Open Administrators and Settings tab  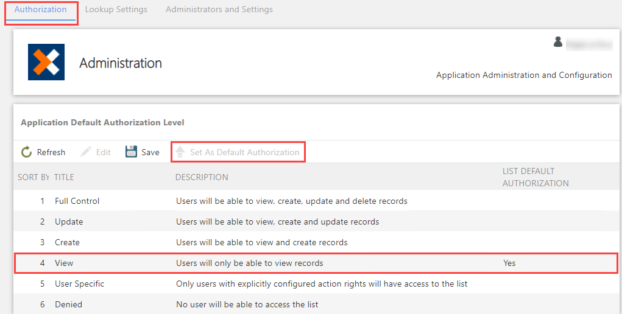219,9
